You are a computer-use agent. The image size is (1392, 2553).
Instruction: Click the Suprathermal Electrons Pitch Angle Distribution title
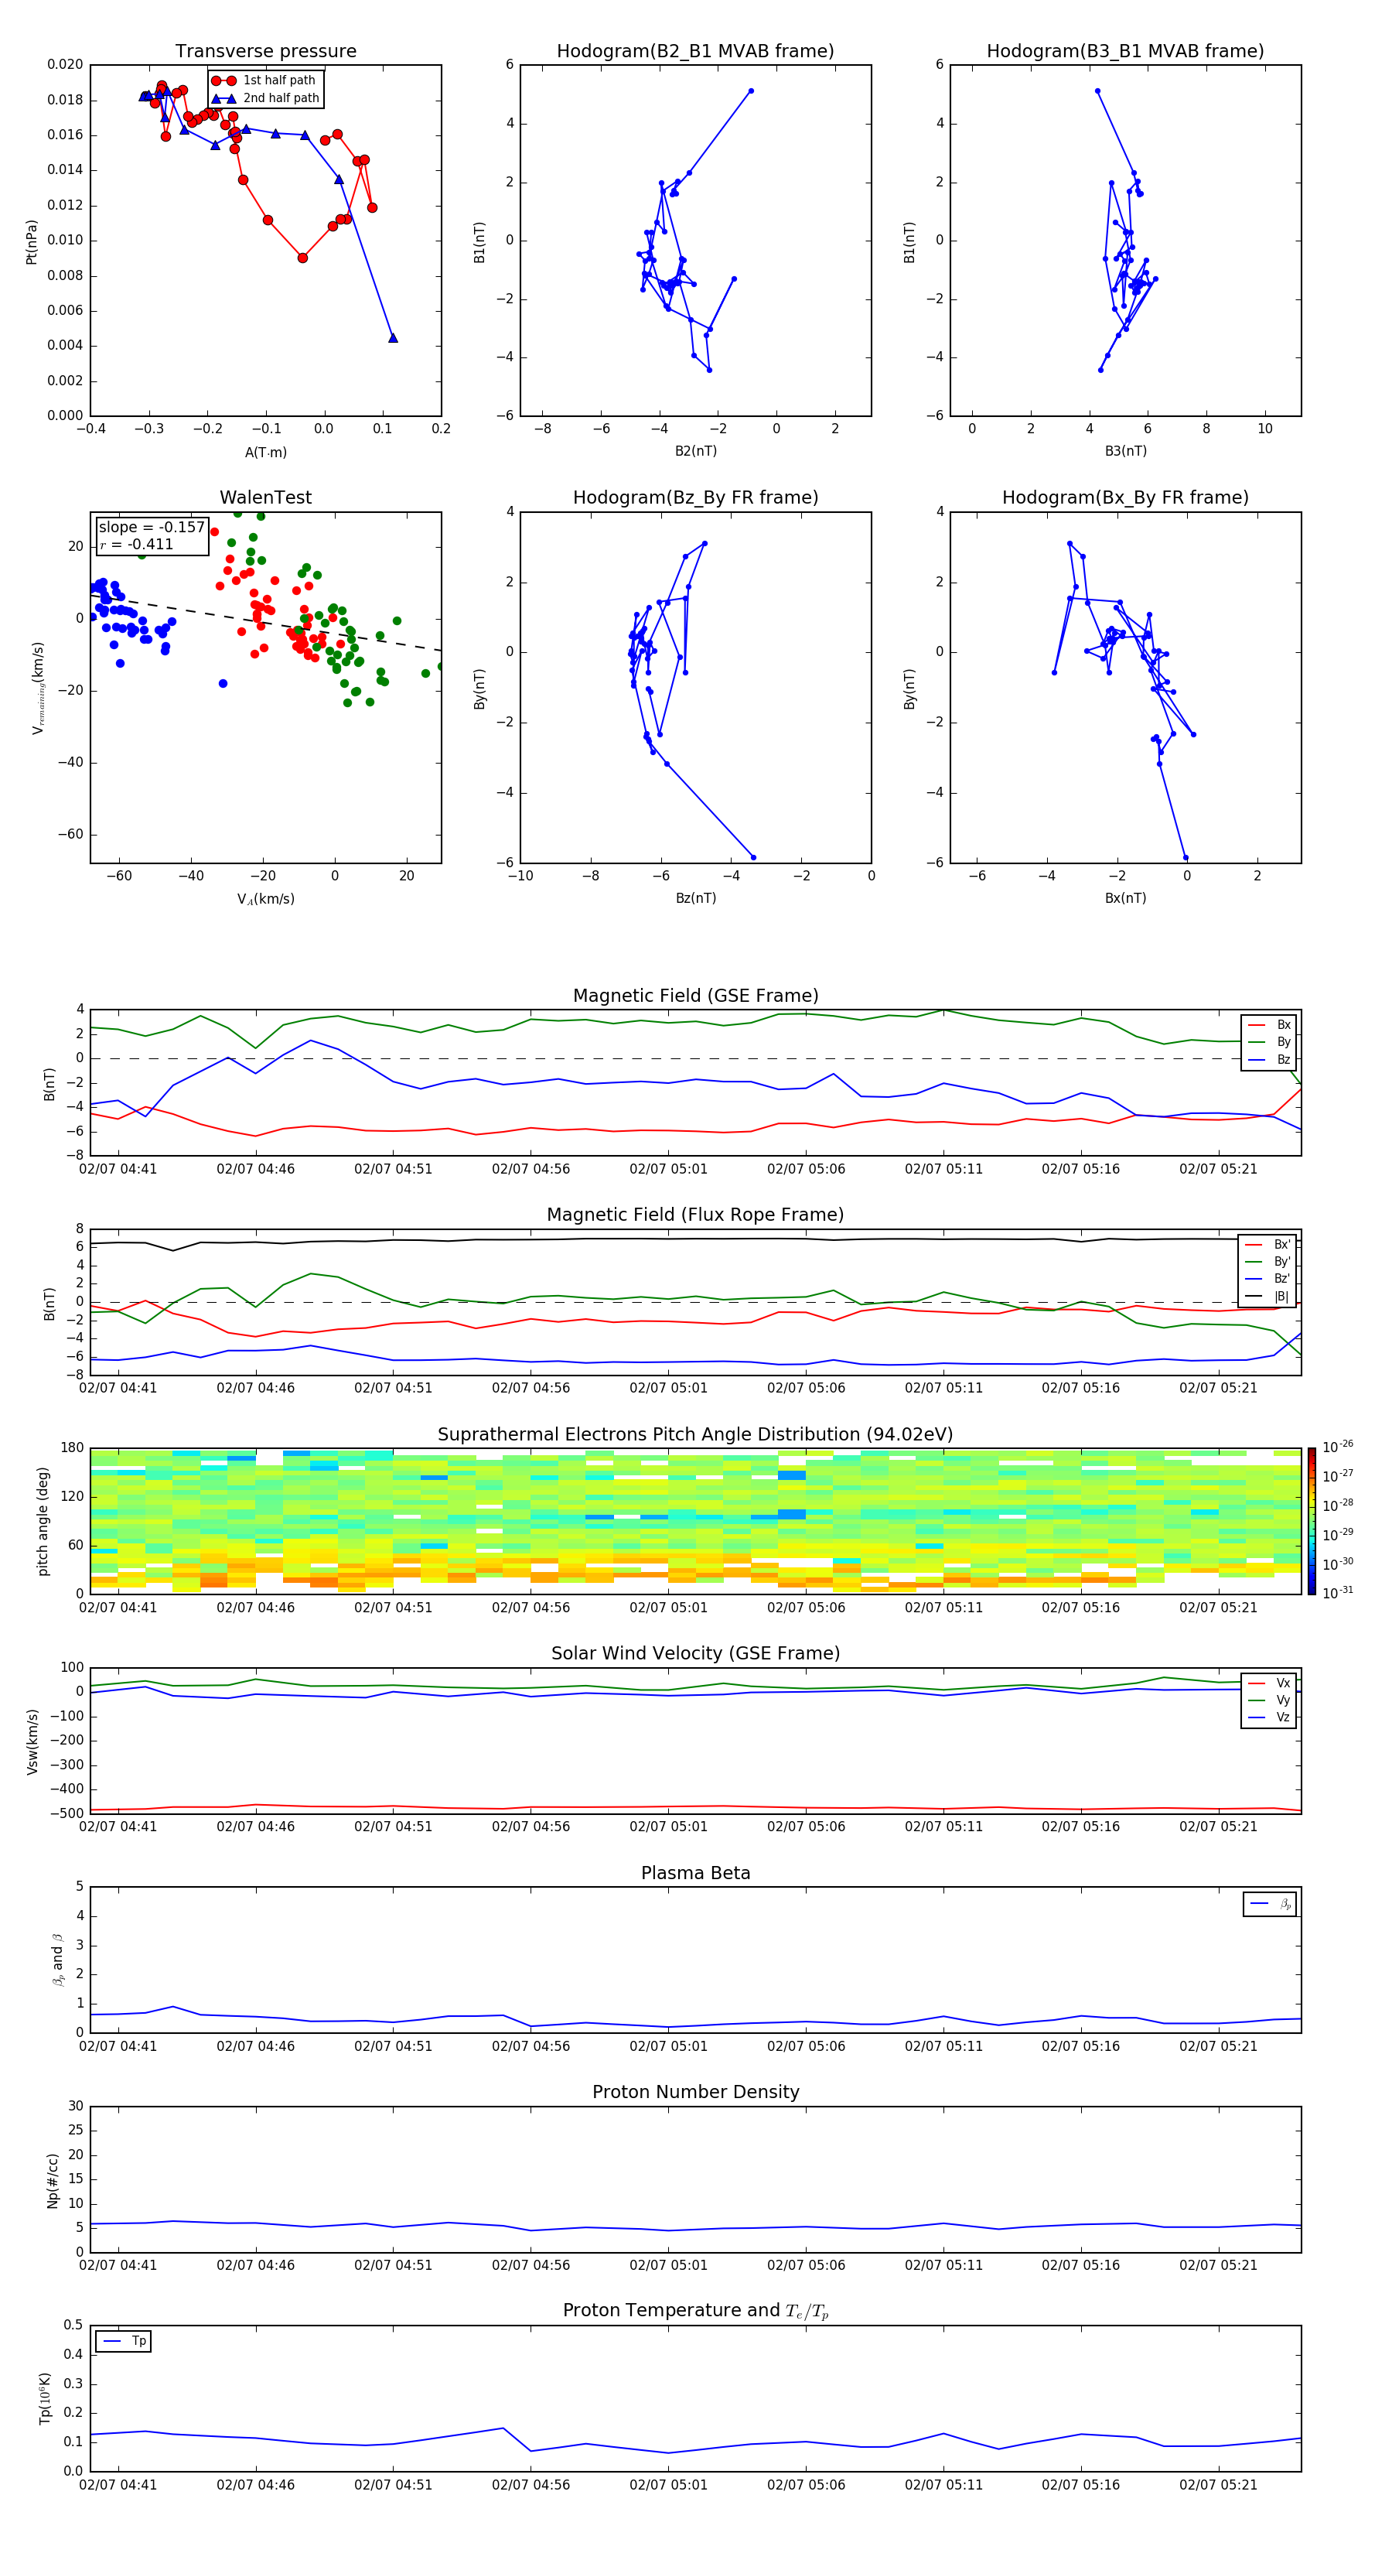coord(695,1435)
